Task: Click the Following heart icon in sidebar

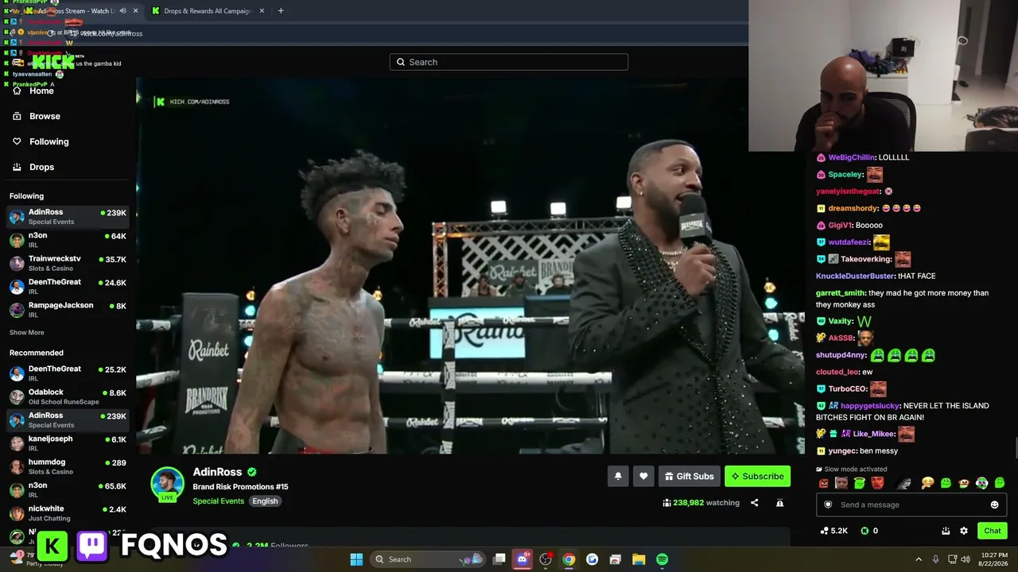Action: click(17, 141)
